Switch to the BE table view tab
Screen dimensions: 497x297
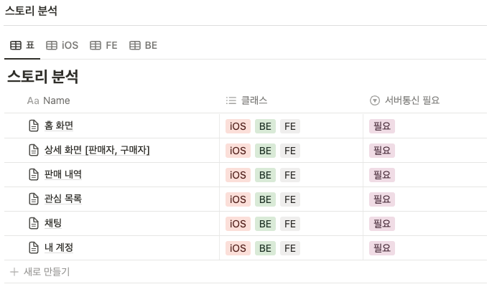143,45
